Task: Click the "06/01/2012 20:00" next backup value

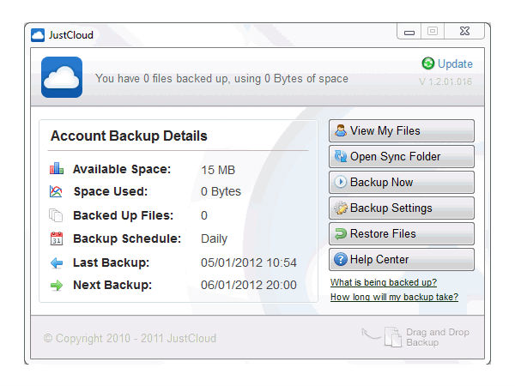Action: (249, 285)
